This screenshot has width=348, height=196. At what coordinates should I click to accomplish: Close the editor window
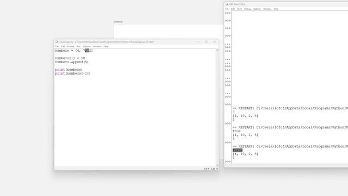pos(214,42)
